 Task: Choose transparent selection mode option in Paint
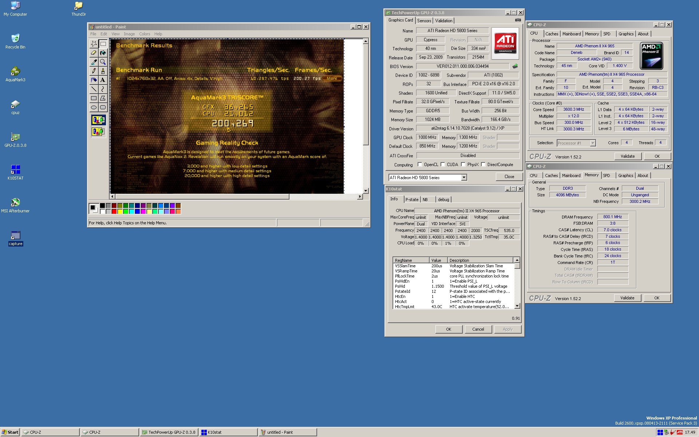click(98, 132)
